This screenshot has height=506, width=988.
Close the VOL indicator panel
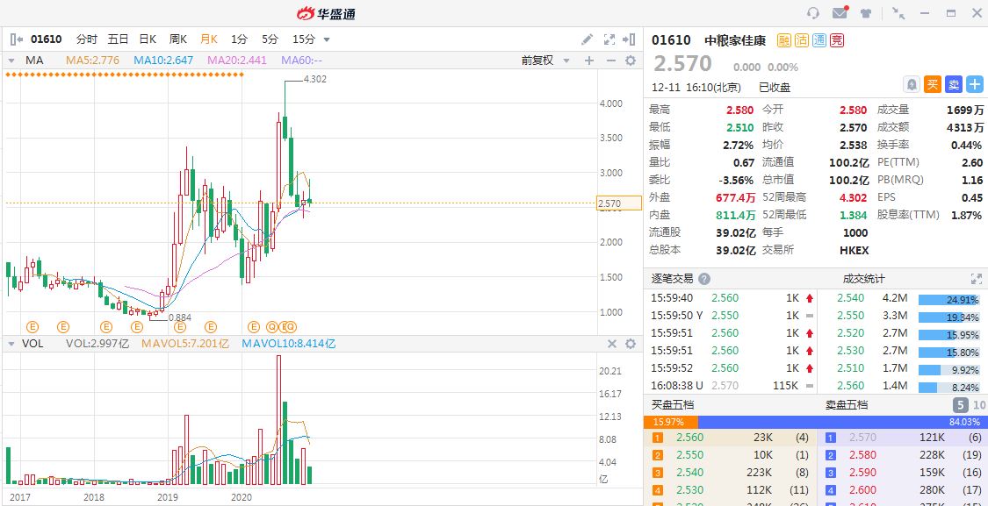(x=610, y=344)
